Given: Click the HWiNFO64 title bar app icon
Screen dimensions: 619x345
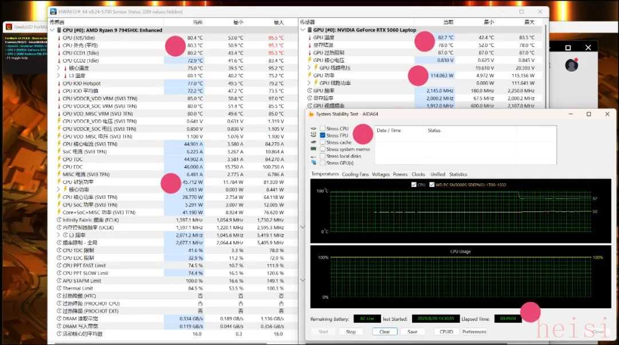Looking at the screenshot, I should coord(53,11).
